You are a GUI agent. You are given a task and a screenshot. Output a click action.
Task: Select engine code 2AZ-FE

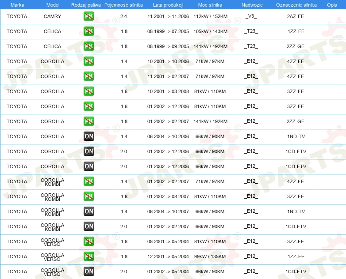pos(296,16)
